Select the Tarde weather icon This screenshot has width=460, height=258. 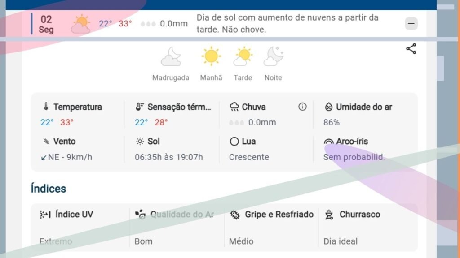243,56
